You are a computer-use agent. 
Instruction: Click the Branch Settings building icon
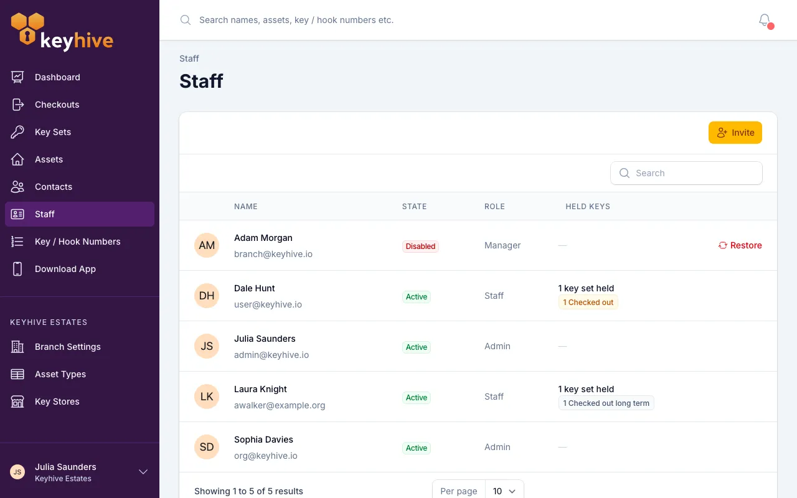pos(17,347)
